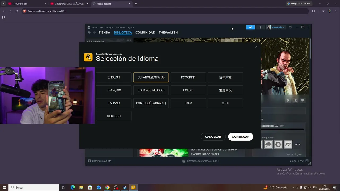Select DEUTSCH language option
Viewport: 340px width, 191px height.
tap(114, 116)
